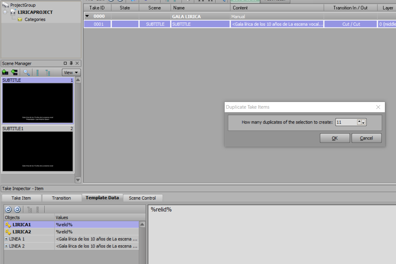Viewport: 396px width, 264px height.
Task: Select the GALA LIRICA group name cell
Action: pyautogui.click(x=201, y=16)
